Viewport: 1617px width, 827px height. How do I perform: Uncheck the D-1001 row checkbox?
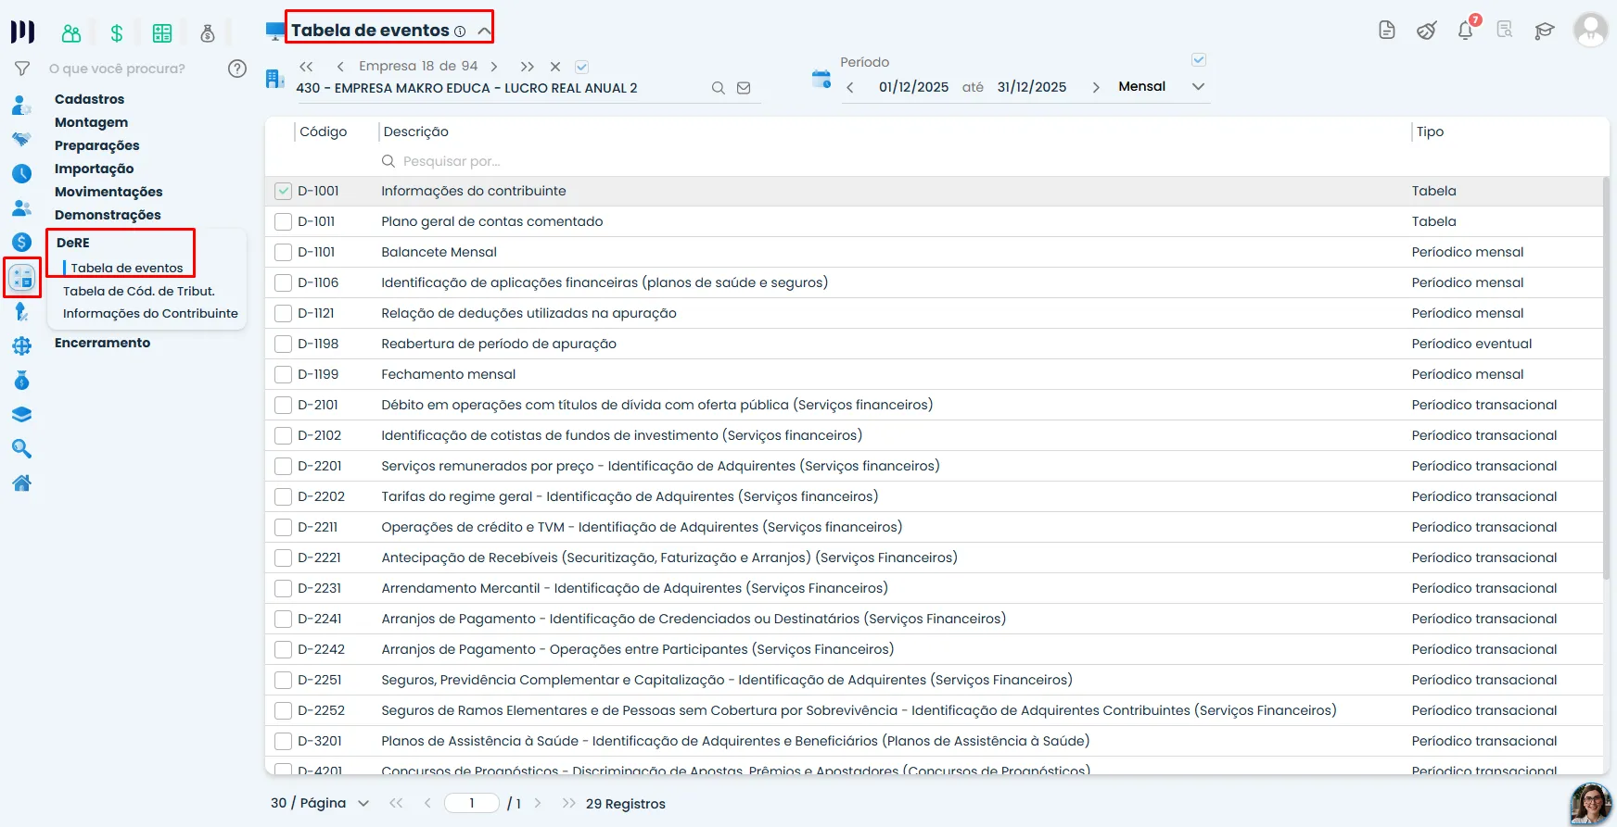click(x=284, y=192)
